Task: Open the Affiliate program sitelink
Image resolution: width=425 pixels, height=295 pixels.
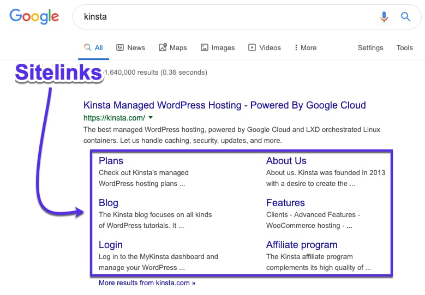Action: [301, 245]
